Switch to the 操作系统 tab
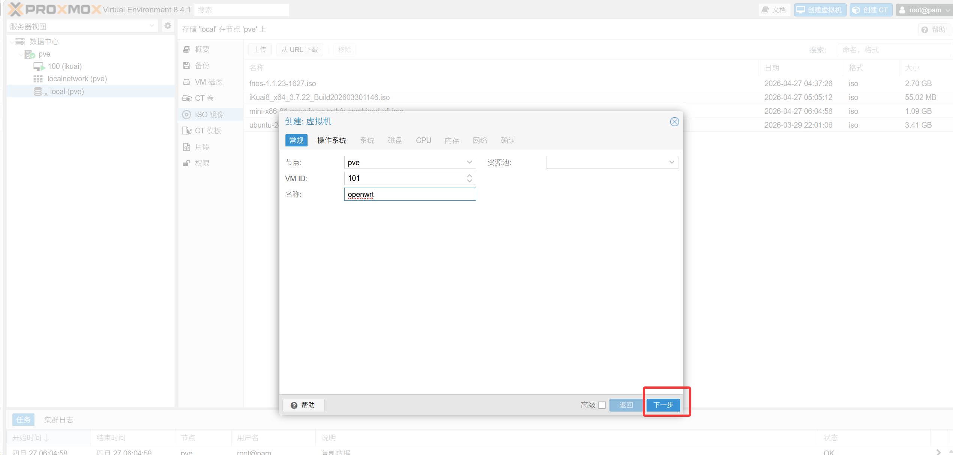Image resolution: width=953 pixels, height=455 pixels. point(332,140)
